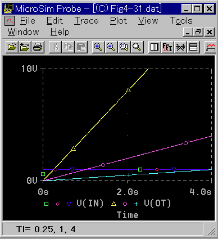Open the Tools menu
This screenshot has height=239, width=218.
(x=181, y=21)
